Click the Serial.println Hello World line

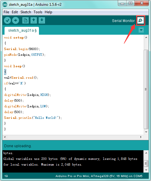pos(33,118)
